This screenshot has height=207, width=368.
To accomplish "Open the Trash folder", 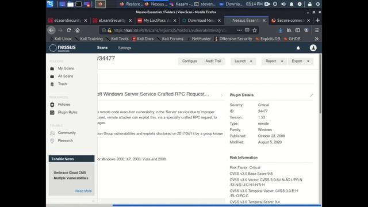I will [x=62, y=84].
